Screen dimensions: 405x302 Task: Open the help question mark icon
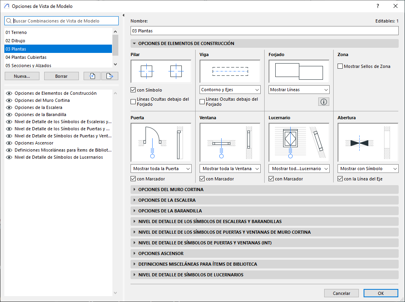(378, 6)
